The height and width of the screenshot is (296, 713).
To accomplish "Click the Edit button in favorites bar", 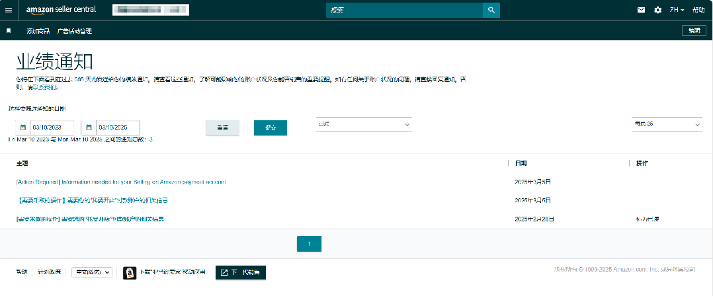I will tap(694, 30).
